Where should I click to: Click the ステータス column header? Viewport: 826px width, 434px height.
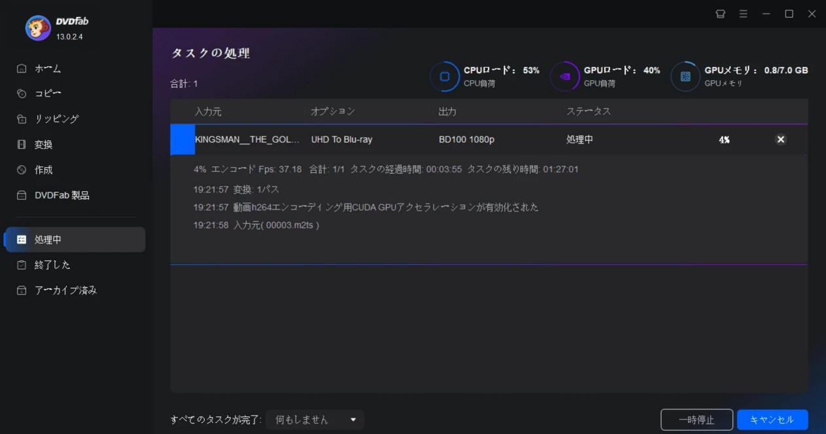click(x=589, y=112)
